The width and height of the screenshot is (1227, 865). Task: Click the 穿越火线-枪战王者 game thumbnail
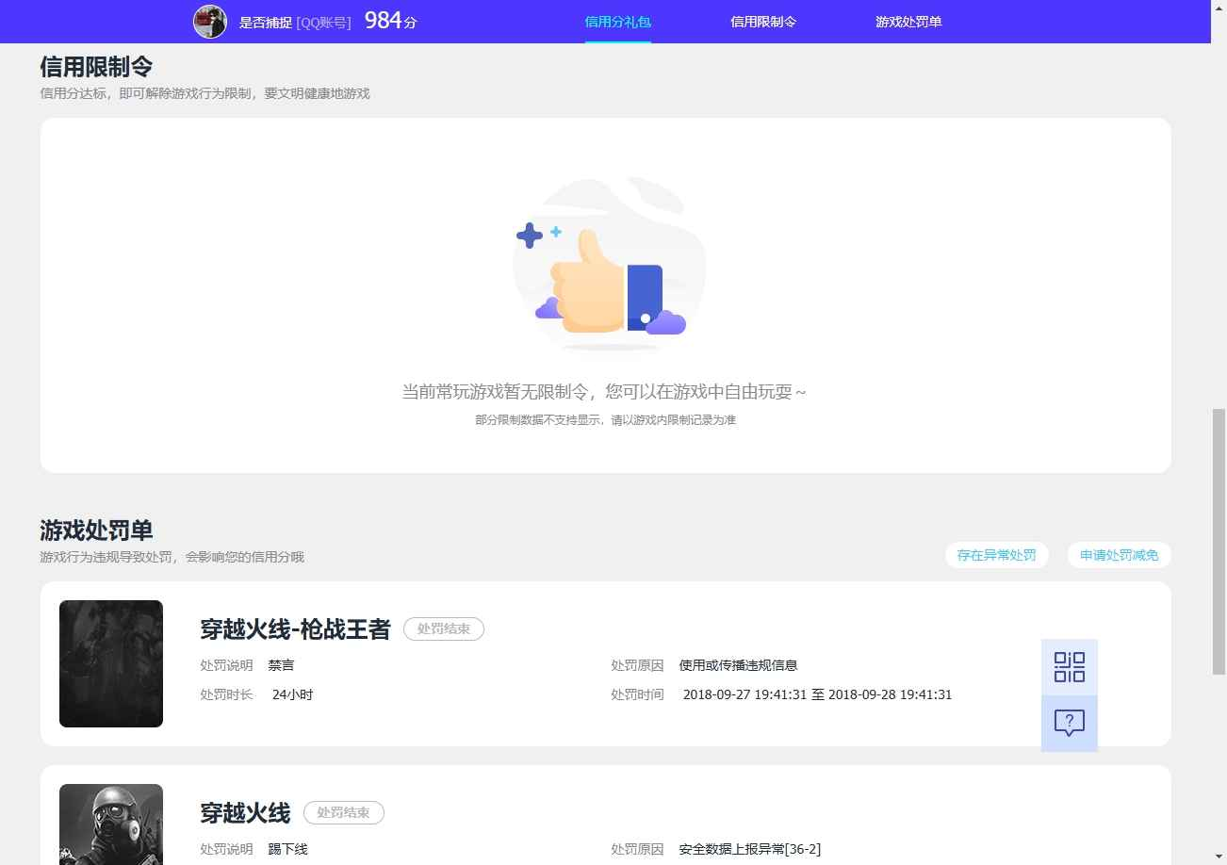pos(111,663)
